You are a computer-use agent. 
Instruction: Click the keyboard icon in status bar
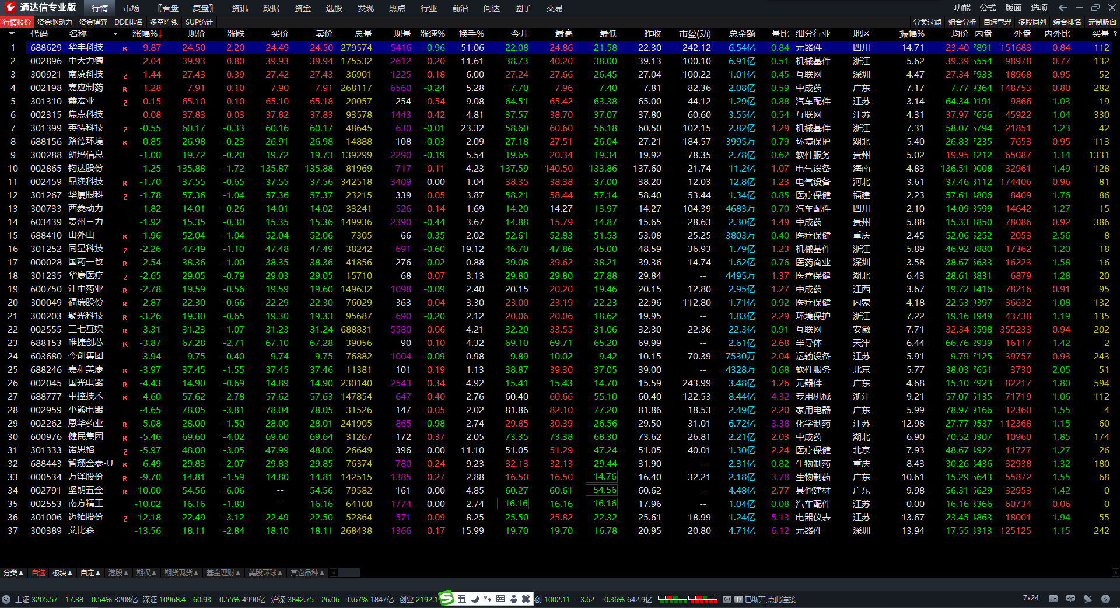tap(1053, 599)
